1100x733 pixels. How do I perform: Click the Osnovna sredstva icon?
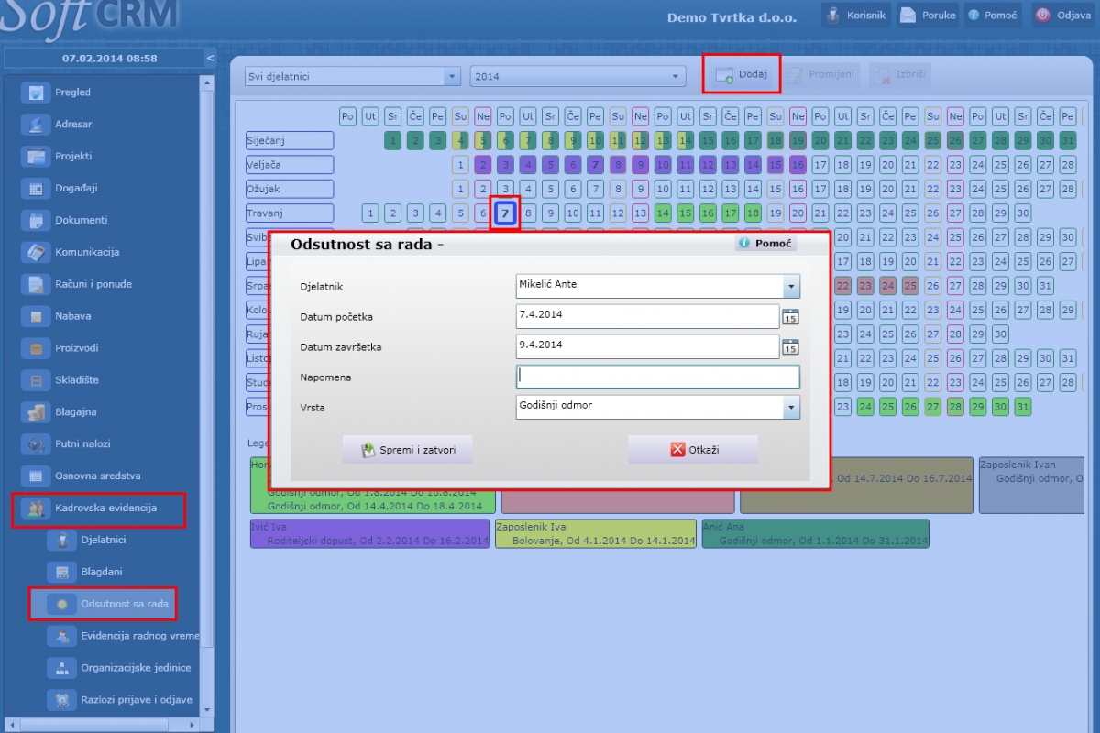tap(36, 476)
